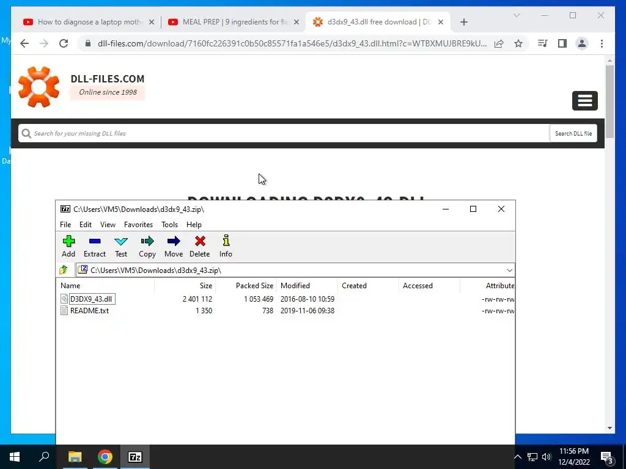626x469 pixels.
Task: Click the 2019-11-06 09:38 modified date
Action: tap(307, 311)
